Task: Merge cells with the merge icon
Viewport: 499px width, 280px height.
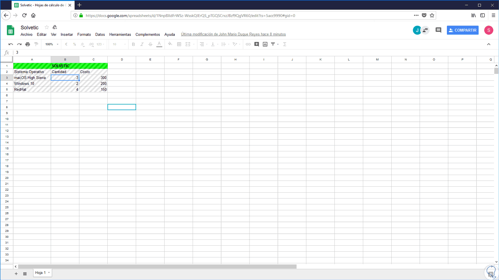Action: (x=188, y=44)
